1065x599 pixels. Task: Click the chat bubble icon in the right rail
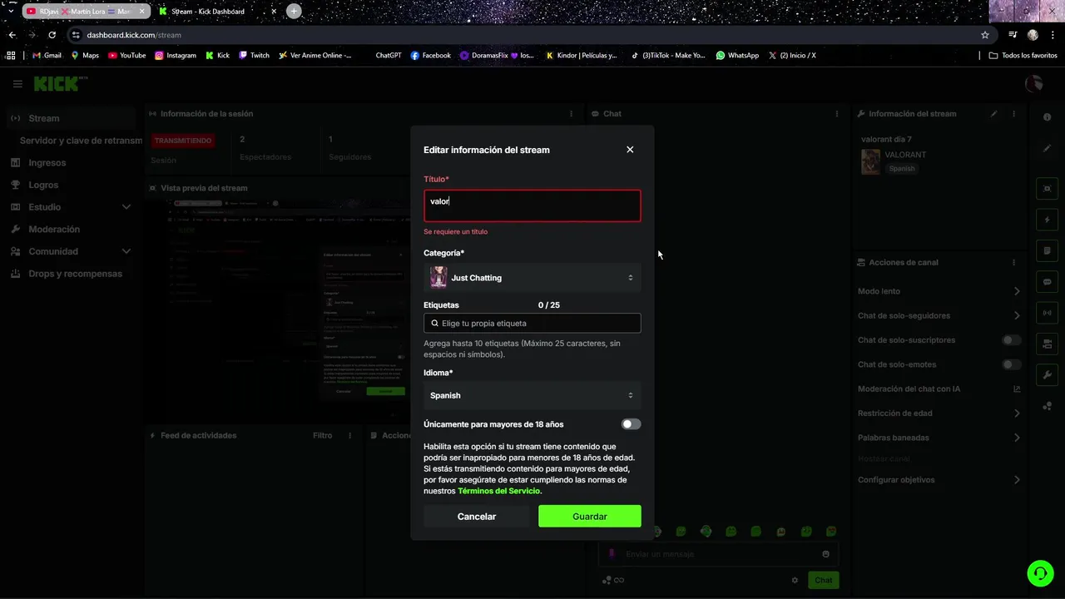point(1047,282)
